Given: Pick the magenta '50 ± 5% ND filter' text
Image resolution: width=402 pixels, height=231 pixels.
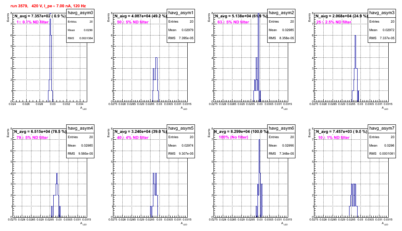Looking at the screenshot, I should [133, 22].
